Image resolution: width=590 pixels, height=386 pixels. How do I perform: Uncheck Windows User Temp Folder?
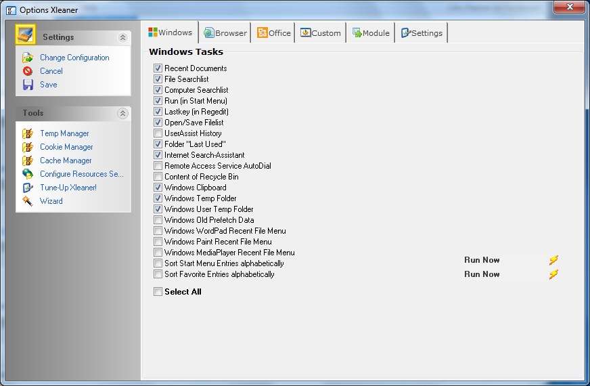158,209
